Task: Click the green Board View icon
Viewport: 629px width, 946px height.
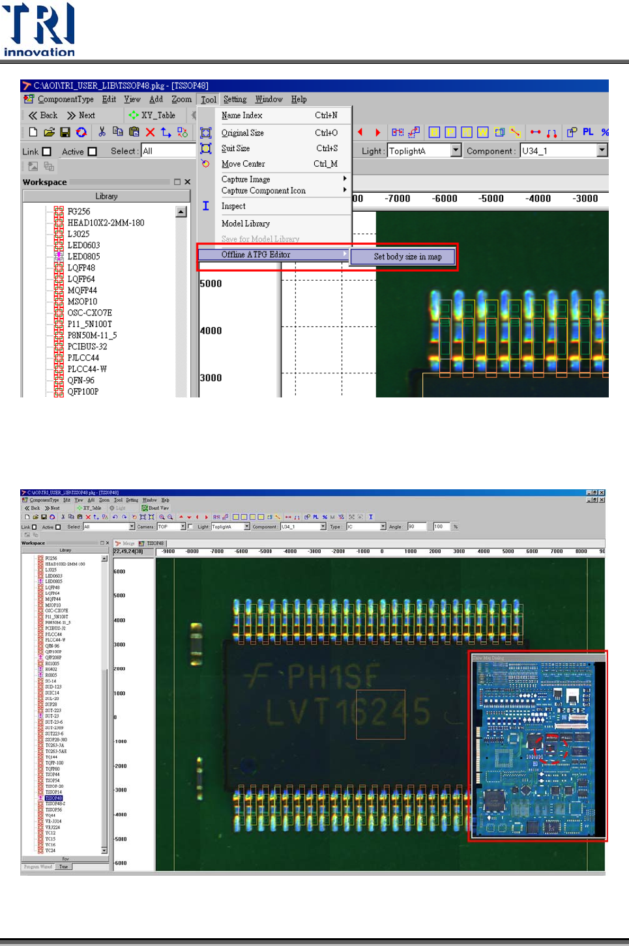Action: coord(145,508)
